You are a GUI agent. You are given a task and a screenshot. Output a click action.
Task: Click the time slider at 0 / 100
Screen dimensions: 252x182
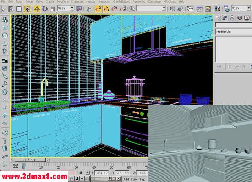30,160
